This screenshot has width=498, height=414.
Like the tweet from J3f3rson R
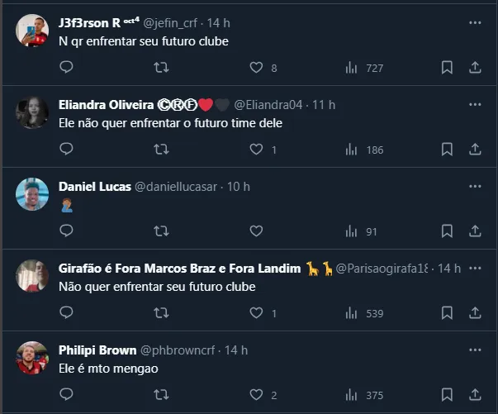pyautogui.click(x=256, y=68)
